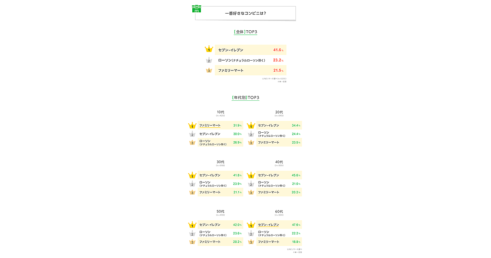Click the 50代 ローソン 23.6% row
491x258 pixels.
[220, 233]
